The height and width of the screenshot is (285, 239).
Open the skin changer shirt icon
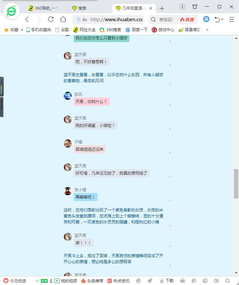[195, 6]
